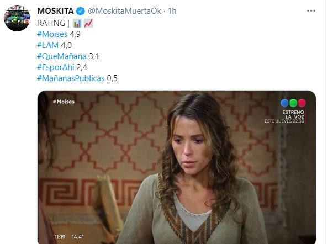Click the Telefe three-circle channel logo
333x244 pixels.
(293, 103)
